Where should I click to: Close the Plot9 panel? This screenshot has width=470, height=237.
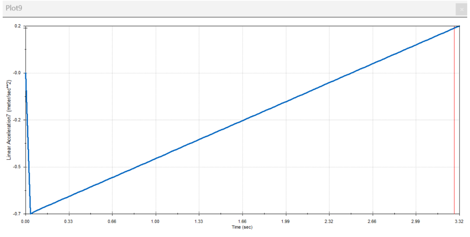462,9
